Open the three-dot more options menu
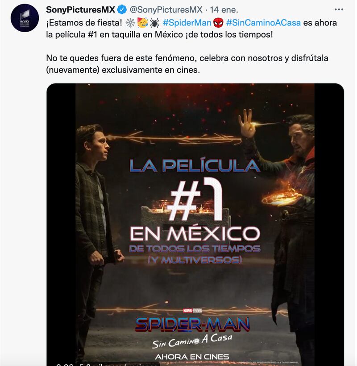Image resolution: width=357 pixels, height=366 pixels. pyautogui.click(x=339, y=9)
